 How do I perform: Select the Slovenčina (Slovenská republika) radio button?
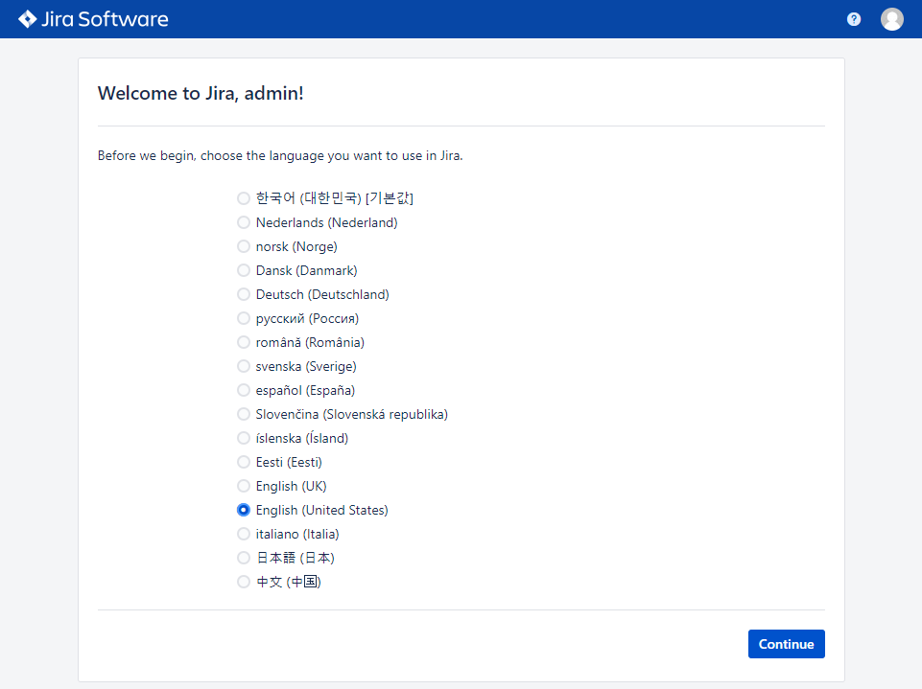[244, 414]
